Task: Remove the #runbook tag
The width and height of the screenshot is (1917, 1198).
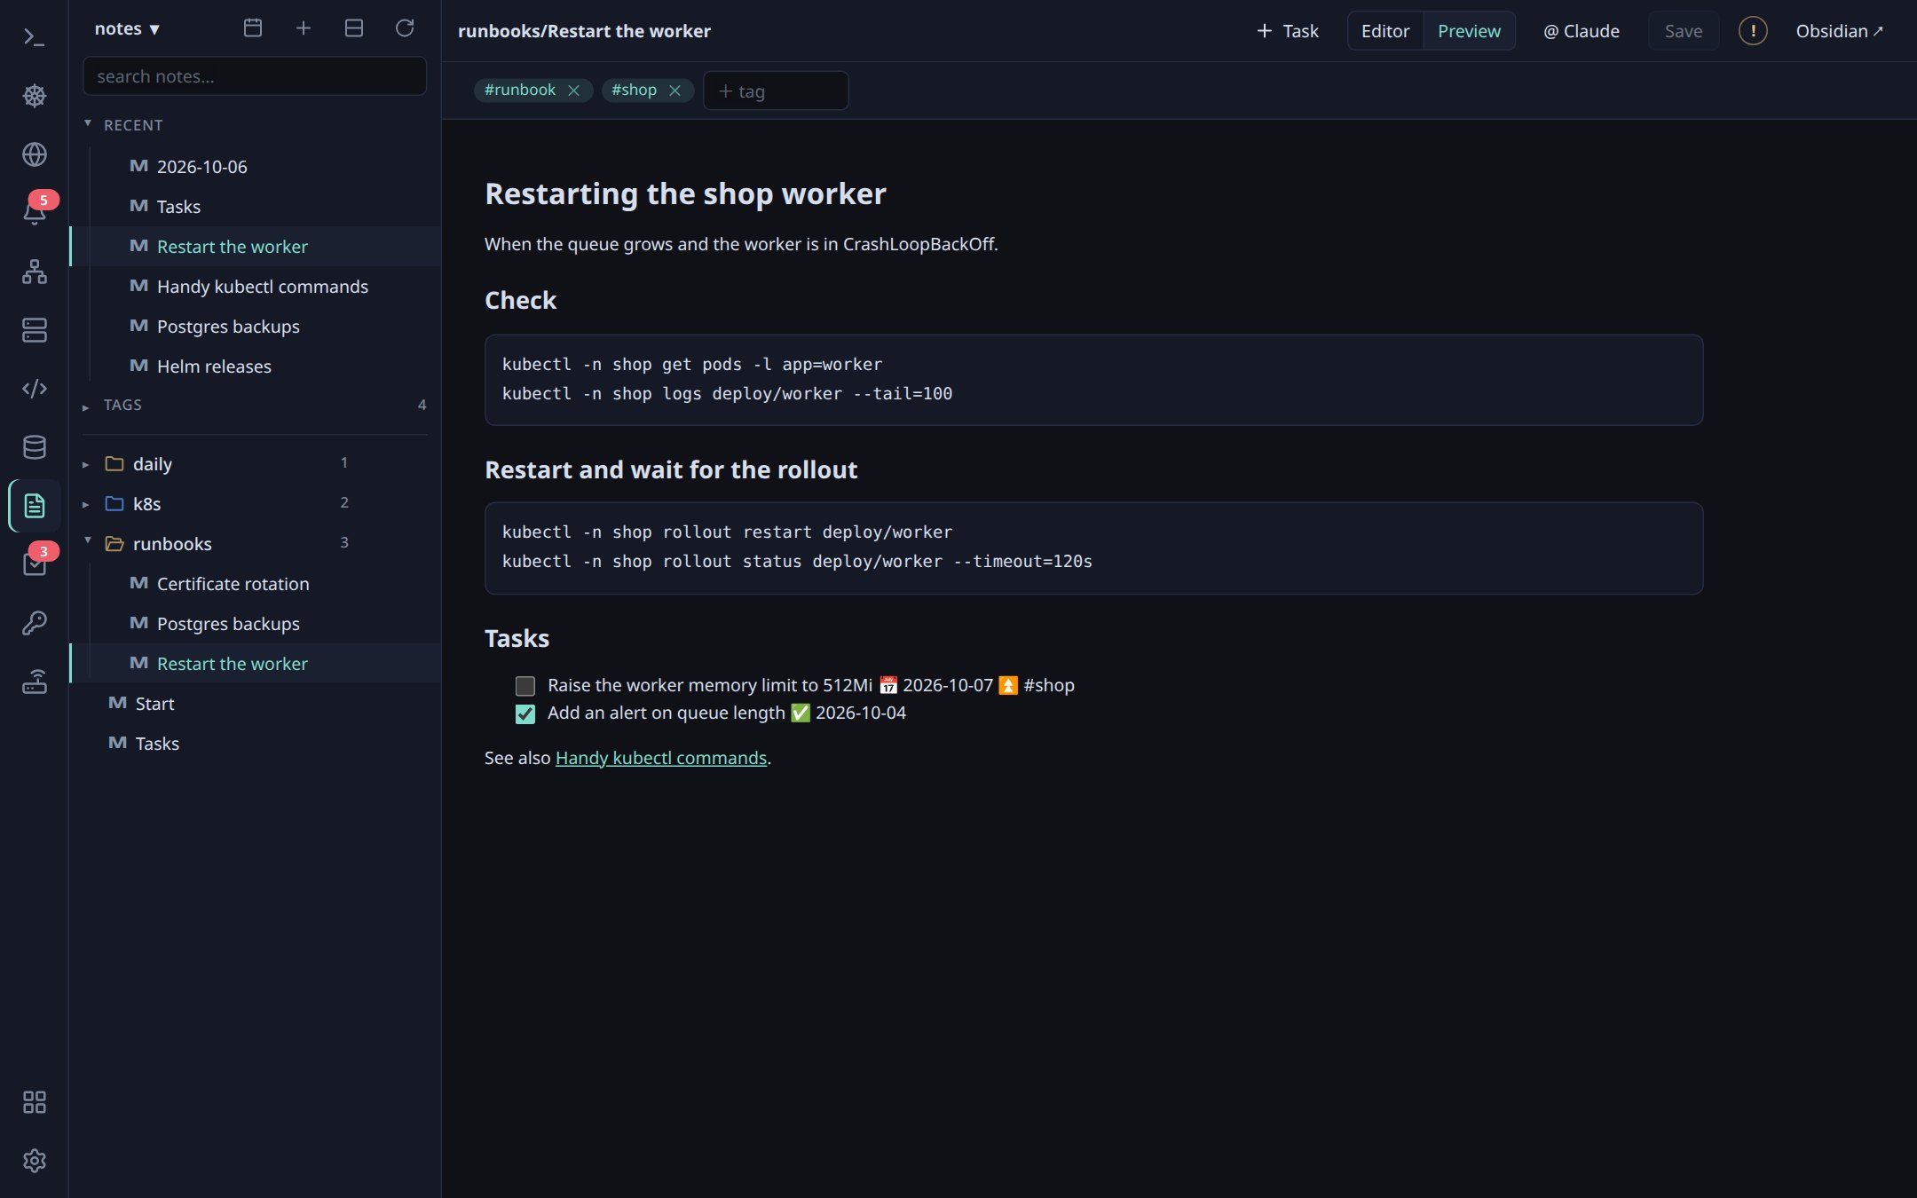Action: click(x=573, y=91)
